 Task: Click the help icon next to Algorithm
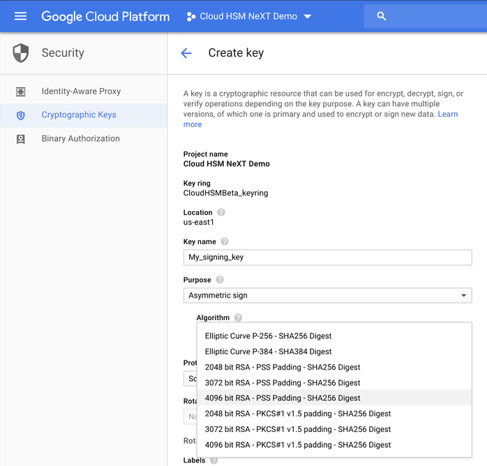[238, 318]
